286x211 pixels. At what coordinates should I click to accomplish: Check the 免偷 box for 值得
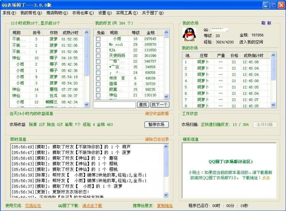pos(98,84)
